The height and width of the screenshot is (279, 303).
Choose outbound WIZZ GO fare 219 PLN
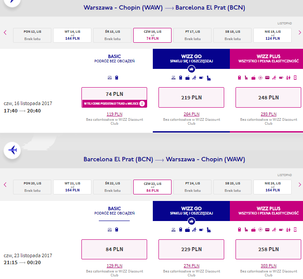click(191, 97)
